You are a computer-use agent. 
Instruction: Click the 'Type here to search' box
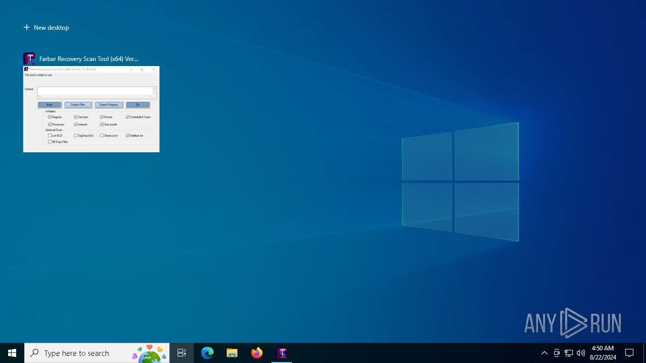coord(97,353)
